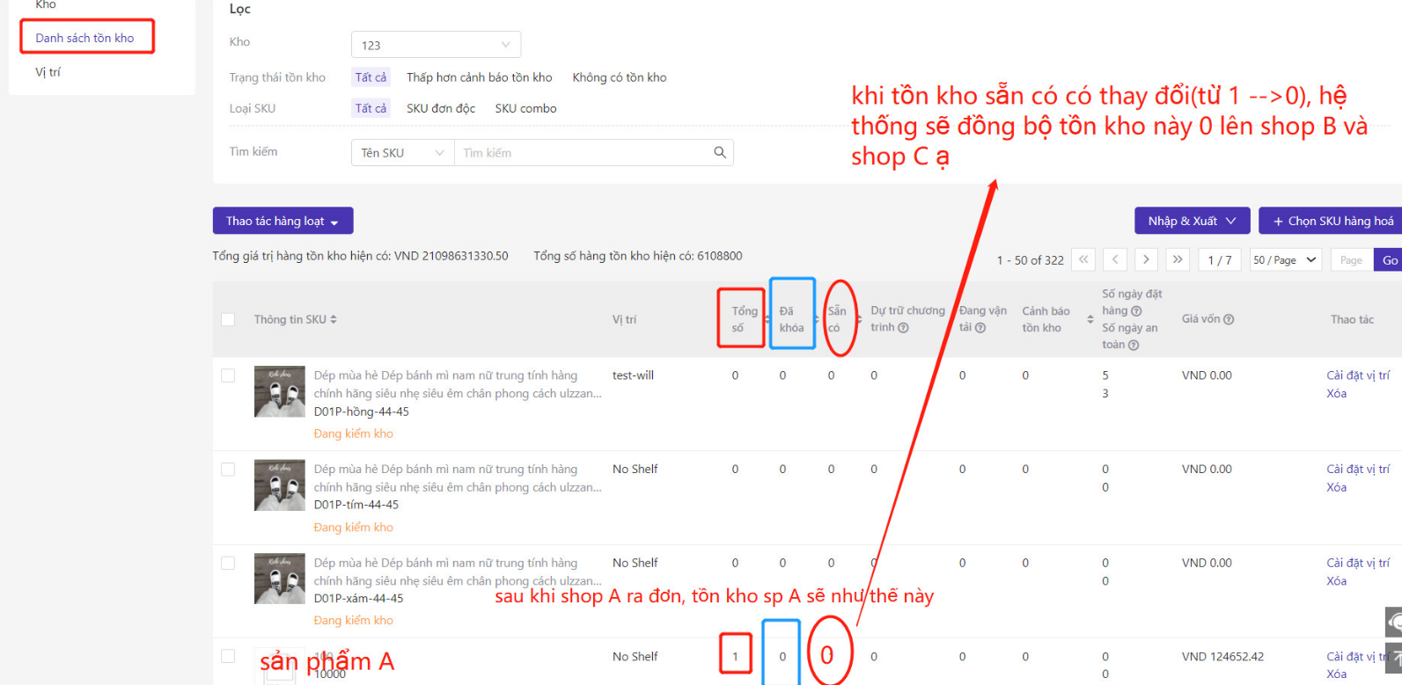Click help icon beside Giá vốn
Image resolution: width=1402 pixels, height=685 pixels.
tap(1229, 319)
